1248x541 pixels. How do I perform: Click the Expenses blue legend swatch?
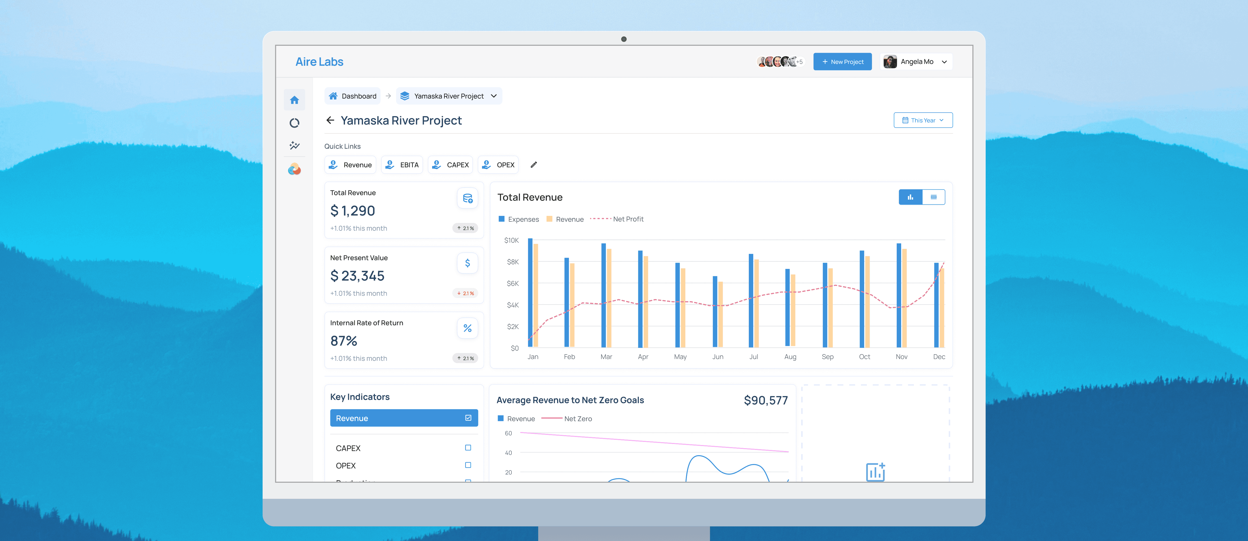502,219
